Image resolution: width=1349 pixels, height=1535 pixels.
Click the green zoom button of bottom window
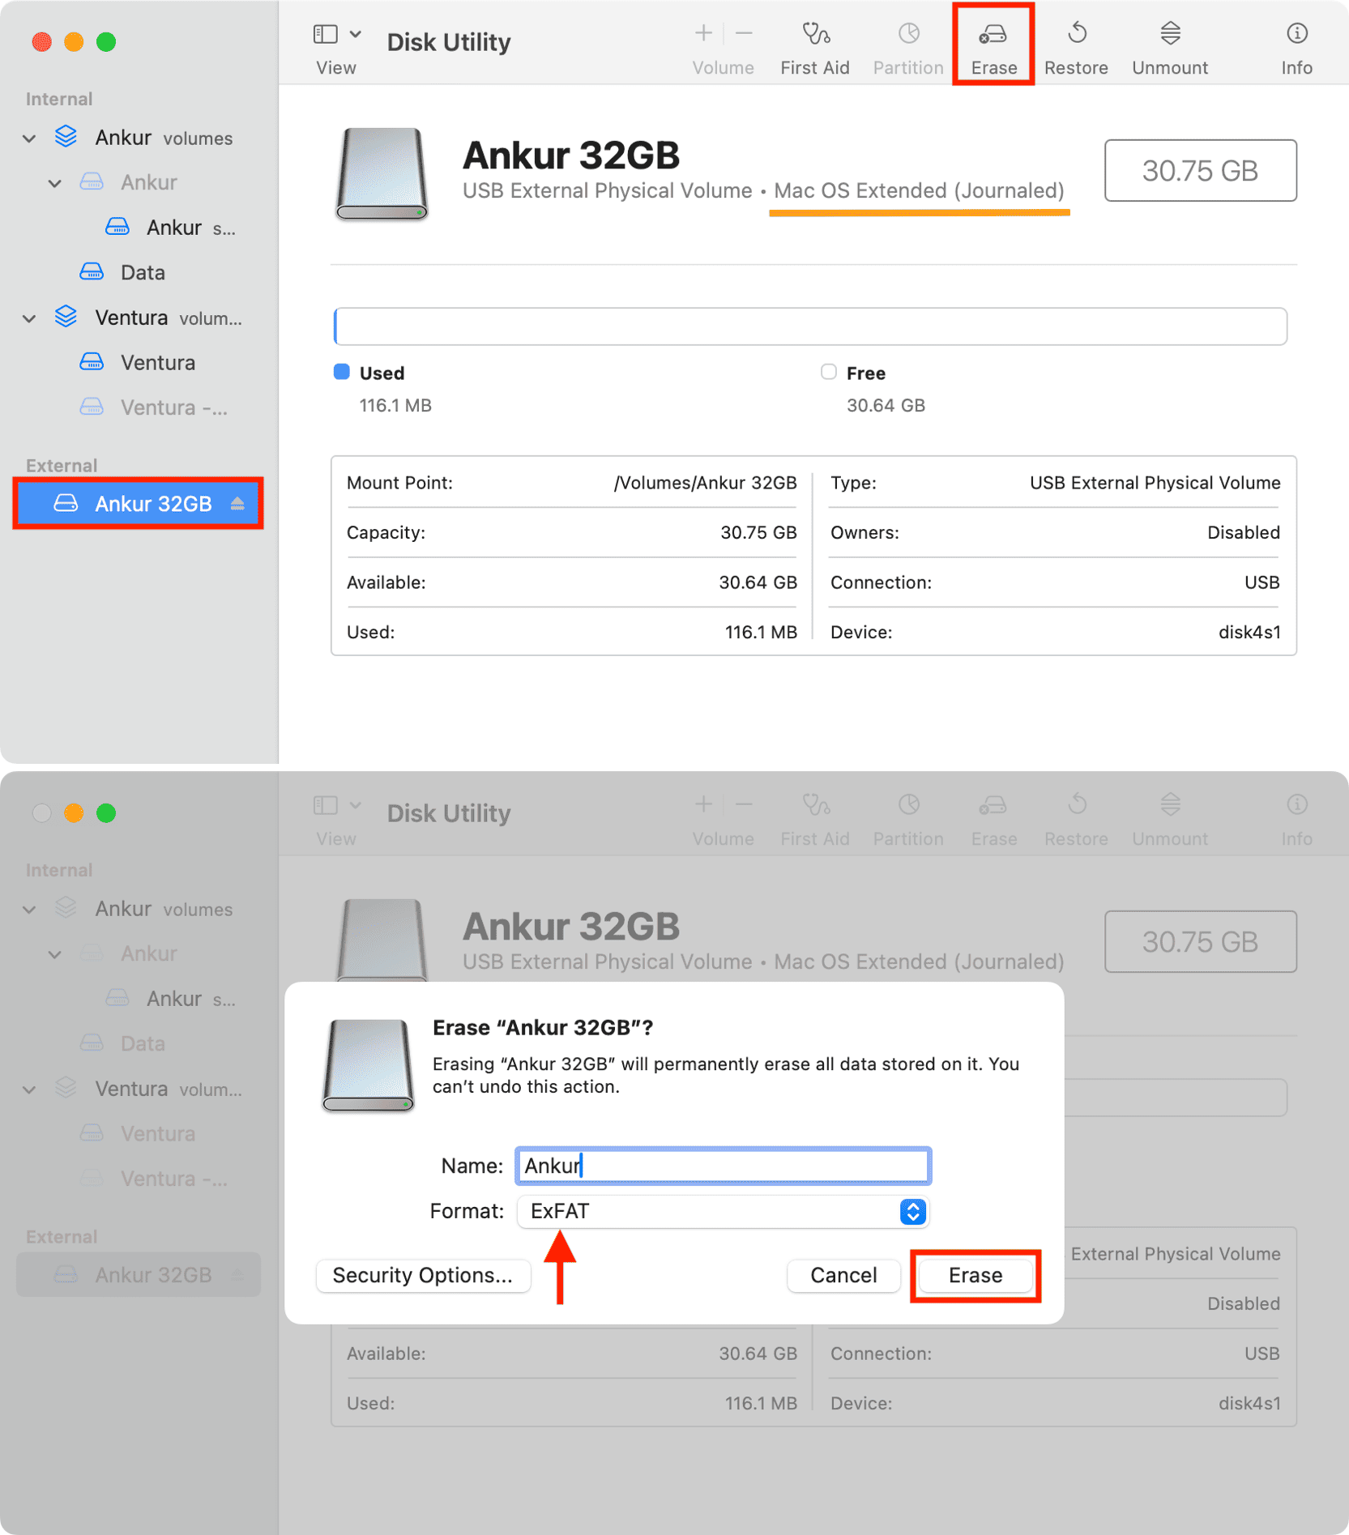point(106,812)
